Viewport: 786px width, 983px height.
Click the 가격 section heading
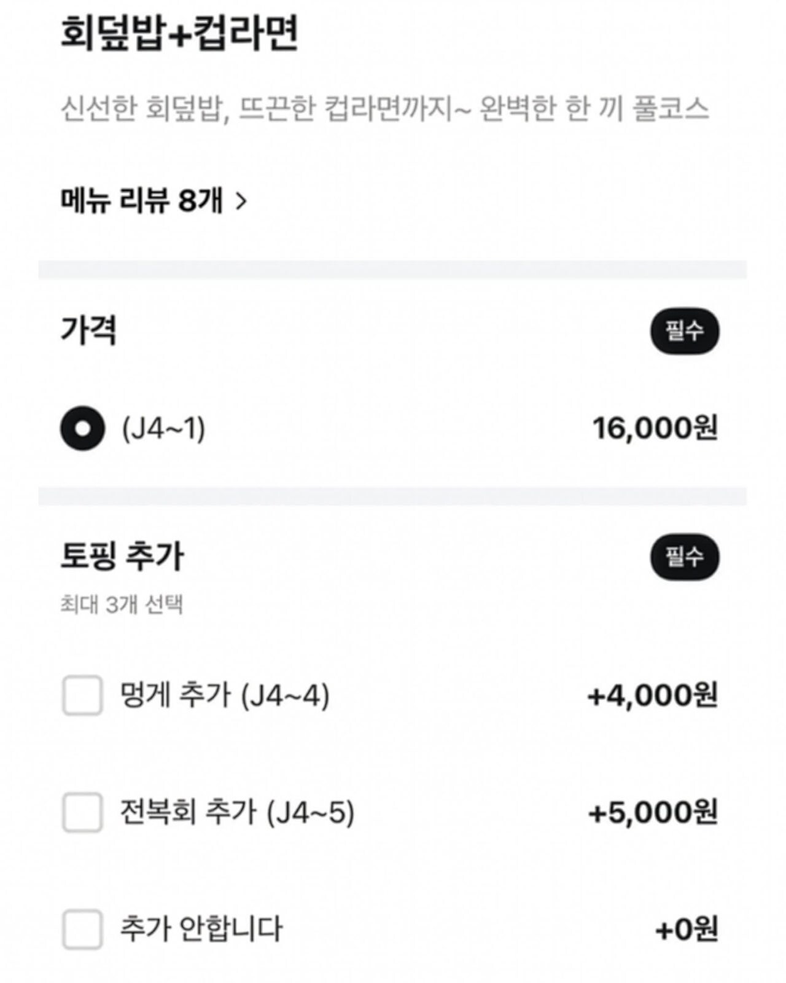pos(88,331)
